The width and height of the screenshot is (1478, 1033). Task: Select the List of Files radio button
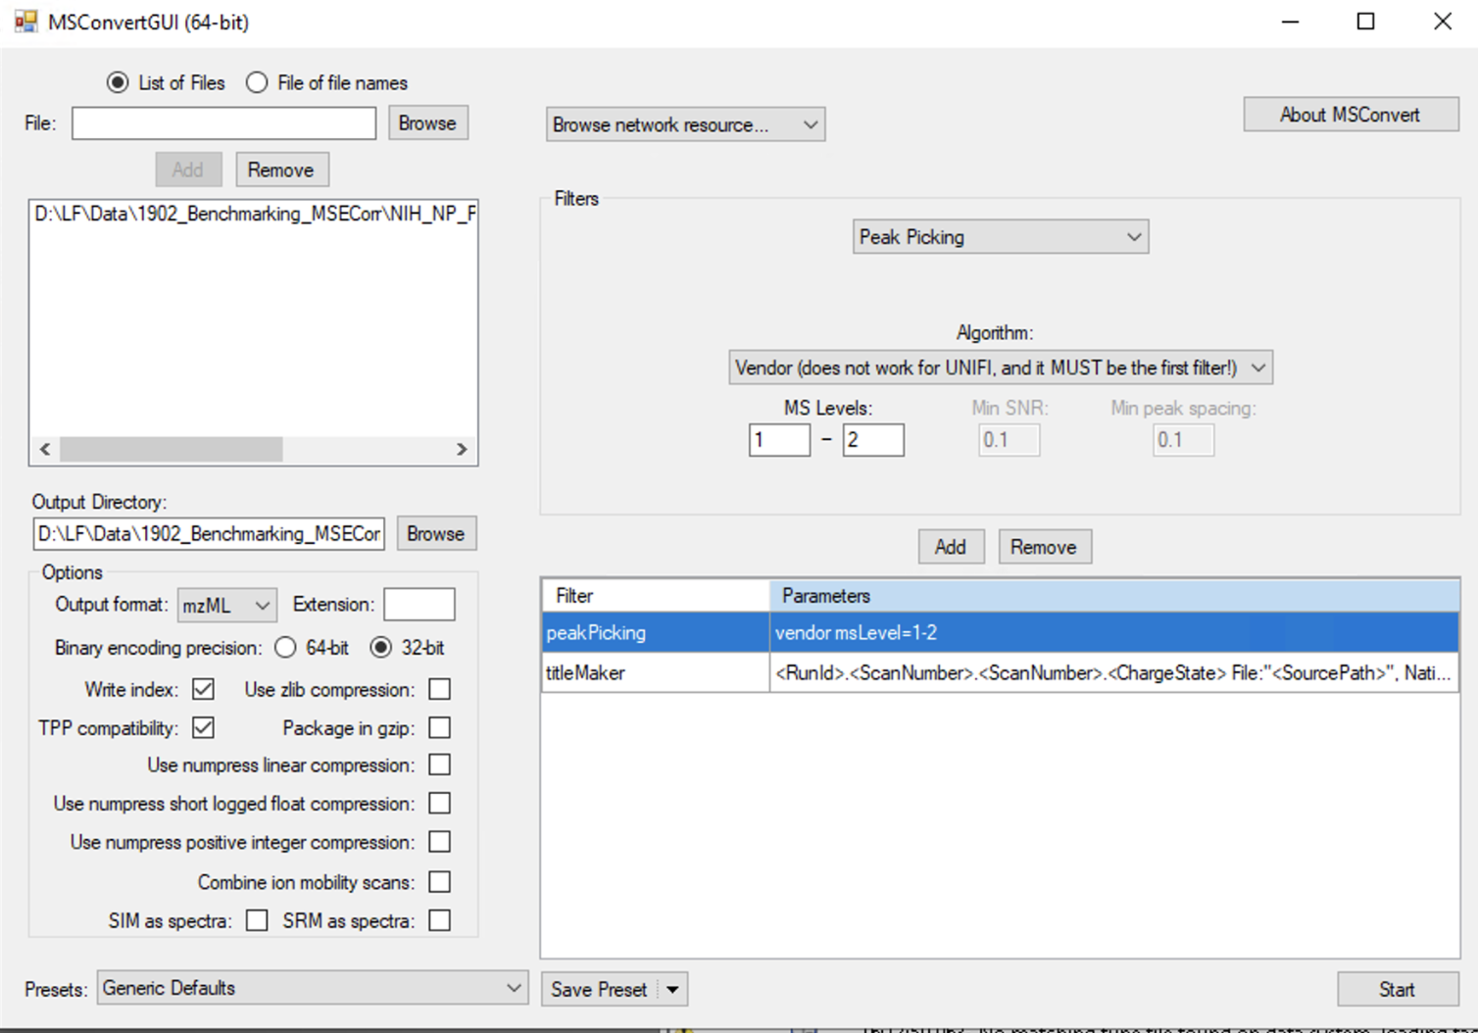click(118, 83)
